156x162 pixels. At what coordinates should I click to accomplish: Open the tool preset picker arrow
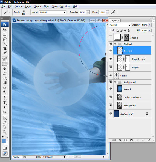(x=10, y=12)
